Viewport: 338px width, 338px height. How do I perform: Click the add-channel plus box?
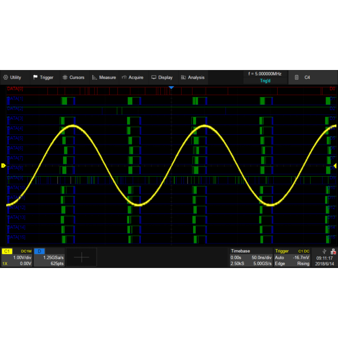click(81, 257)
